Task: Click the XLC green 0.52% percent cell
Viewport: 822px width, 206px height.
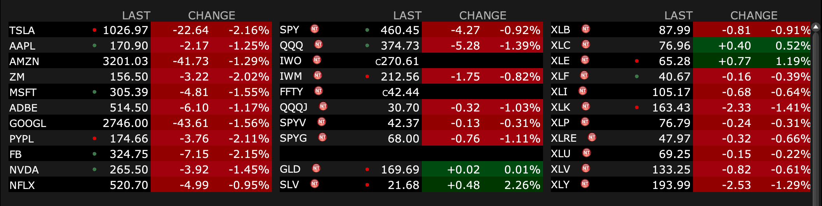Action: pyautogui.click(x=792, y=46)
